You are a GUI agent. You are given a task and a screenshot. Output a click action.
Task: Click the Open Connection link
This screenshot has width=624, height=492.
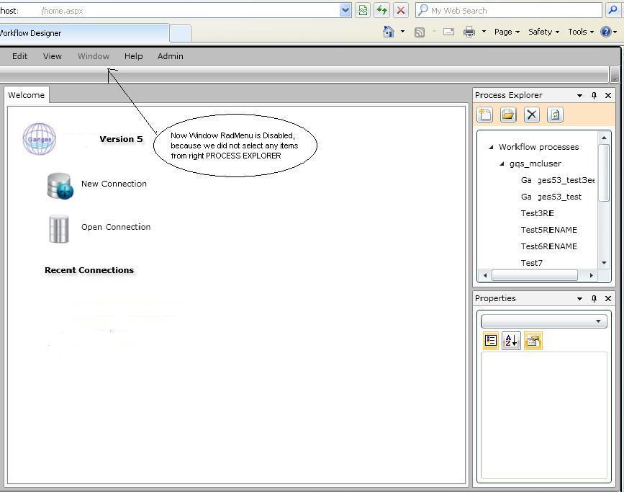pos(116,227)
